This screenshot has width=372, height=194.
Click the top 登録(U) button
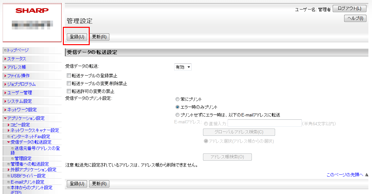click(77, 37)
